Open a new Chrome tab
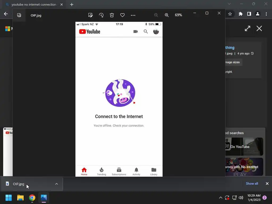This screenshot has width=272, height=204. pos(72,5)
